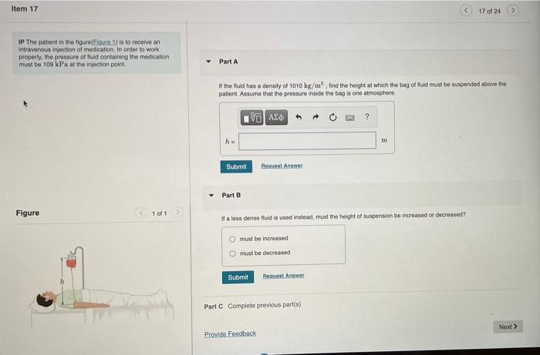Focus the h = answer input field
This screenshot has height=355, width=540.
point(307,141)
